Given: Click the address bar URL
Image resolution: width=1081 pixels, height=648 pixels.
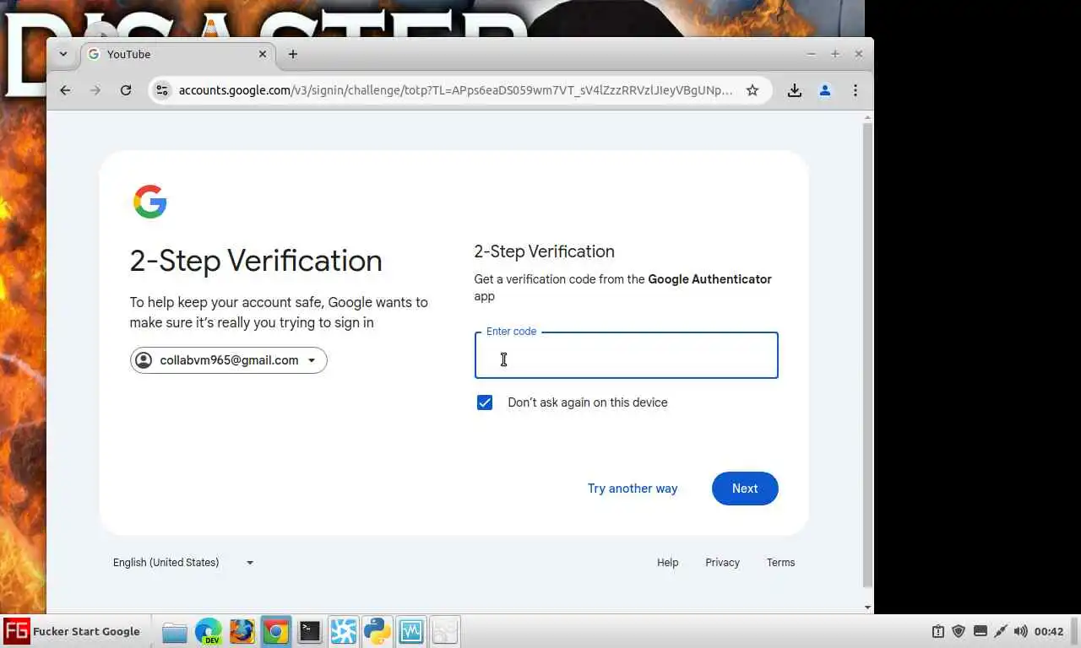Looking at the screenshot, I should point(456,90).
